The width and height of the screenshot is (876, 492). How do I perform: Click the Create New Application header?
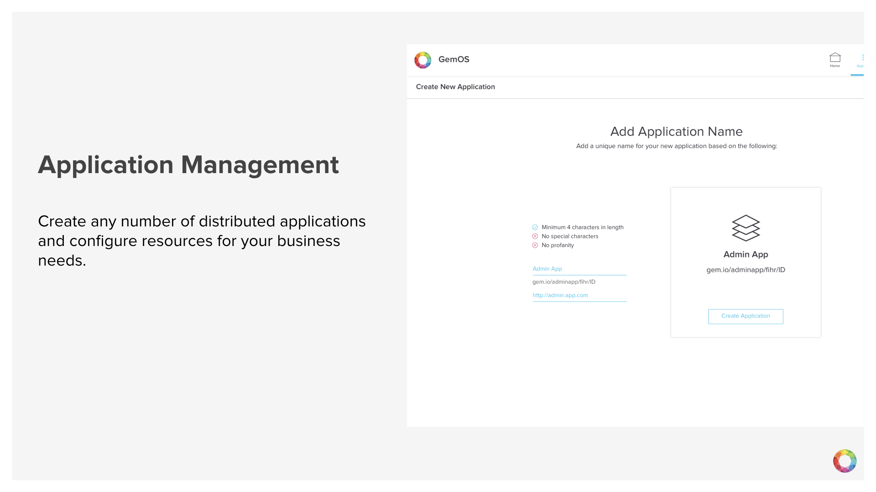coord(455,87)
